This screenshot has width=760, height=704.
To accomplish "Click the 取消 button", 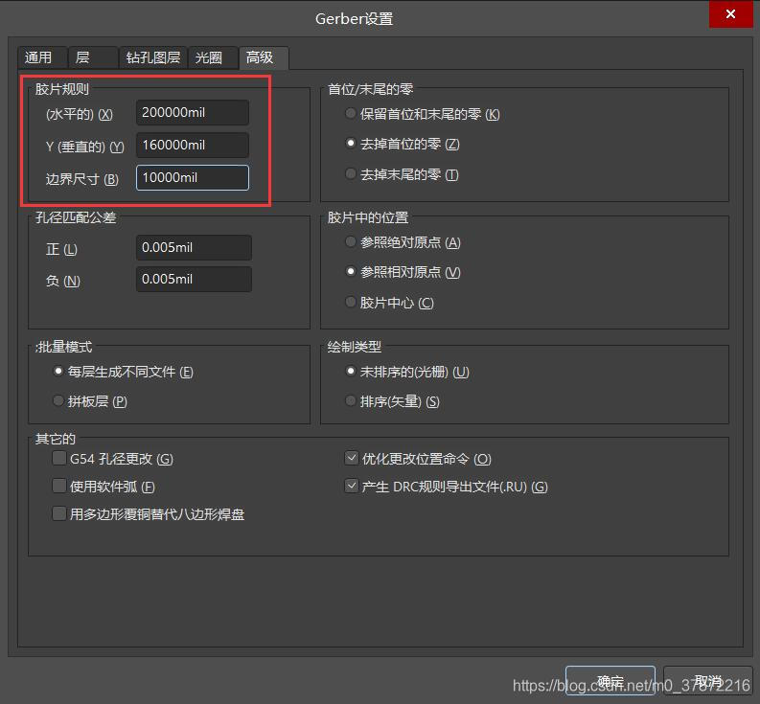I will (x=707, y=681).
